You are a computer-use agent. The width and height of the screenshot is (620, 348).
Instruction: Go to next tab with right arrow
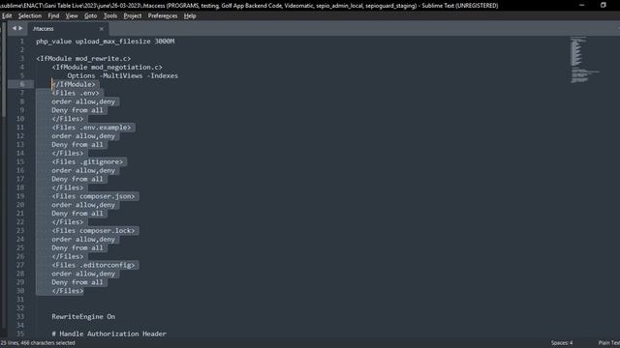tap(20, 28)
